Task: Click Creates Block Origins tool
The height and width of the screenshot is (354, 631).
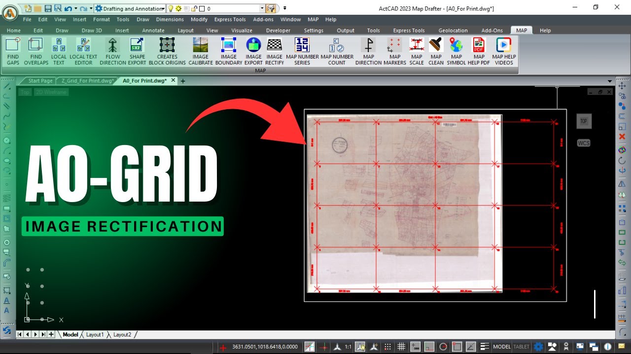Action: (x=167, y=51)
